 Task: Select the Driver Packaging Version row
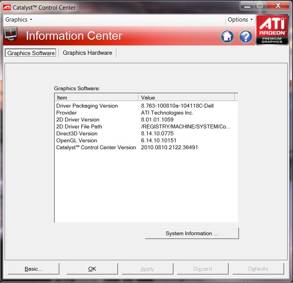[x=146, y=106]
